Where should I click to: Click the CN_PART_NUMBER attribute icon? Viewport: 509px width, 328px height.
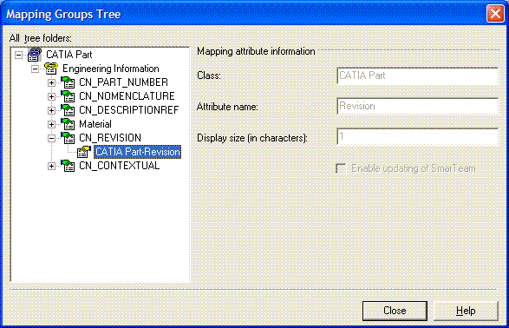68,82
